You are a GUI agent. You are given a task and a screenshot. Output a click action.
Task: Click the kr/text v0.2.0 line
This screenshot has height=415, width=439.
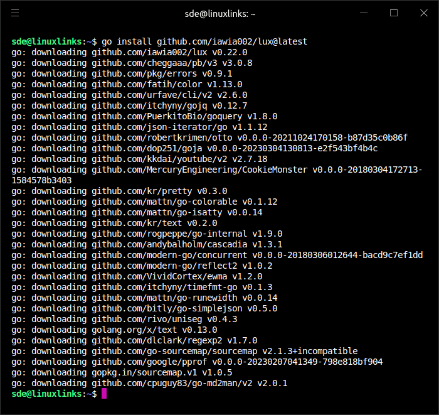[x=114, y=223]
